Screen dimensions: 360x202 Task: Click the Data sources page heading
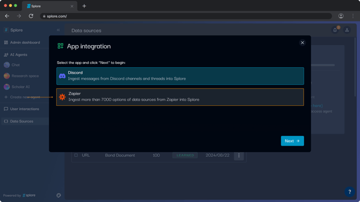click(x=87, y=31)
